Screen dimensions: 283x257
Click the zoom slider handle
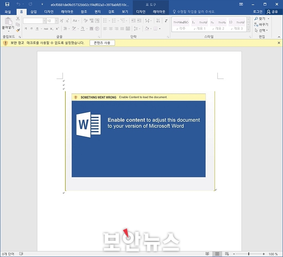[x=249, y=254]
